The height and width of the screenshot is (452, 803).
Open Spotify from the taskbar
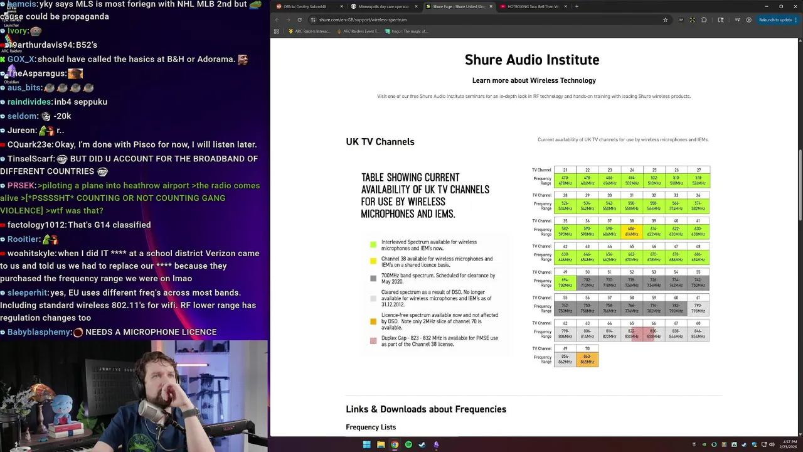(x=408, y=444)
